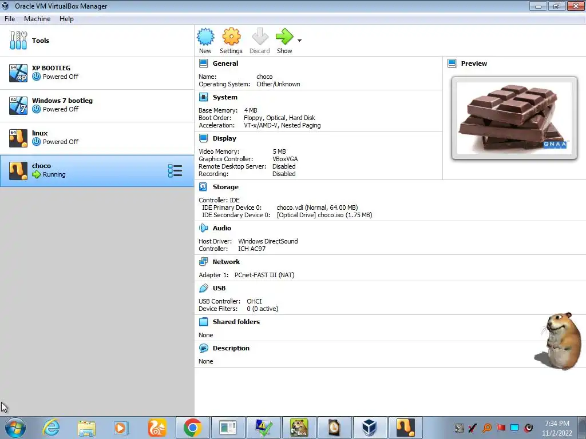This screenshot has width=586, height=439.
Task: Open Google Chrome from the taskbar
Action: [193, 428]
